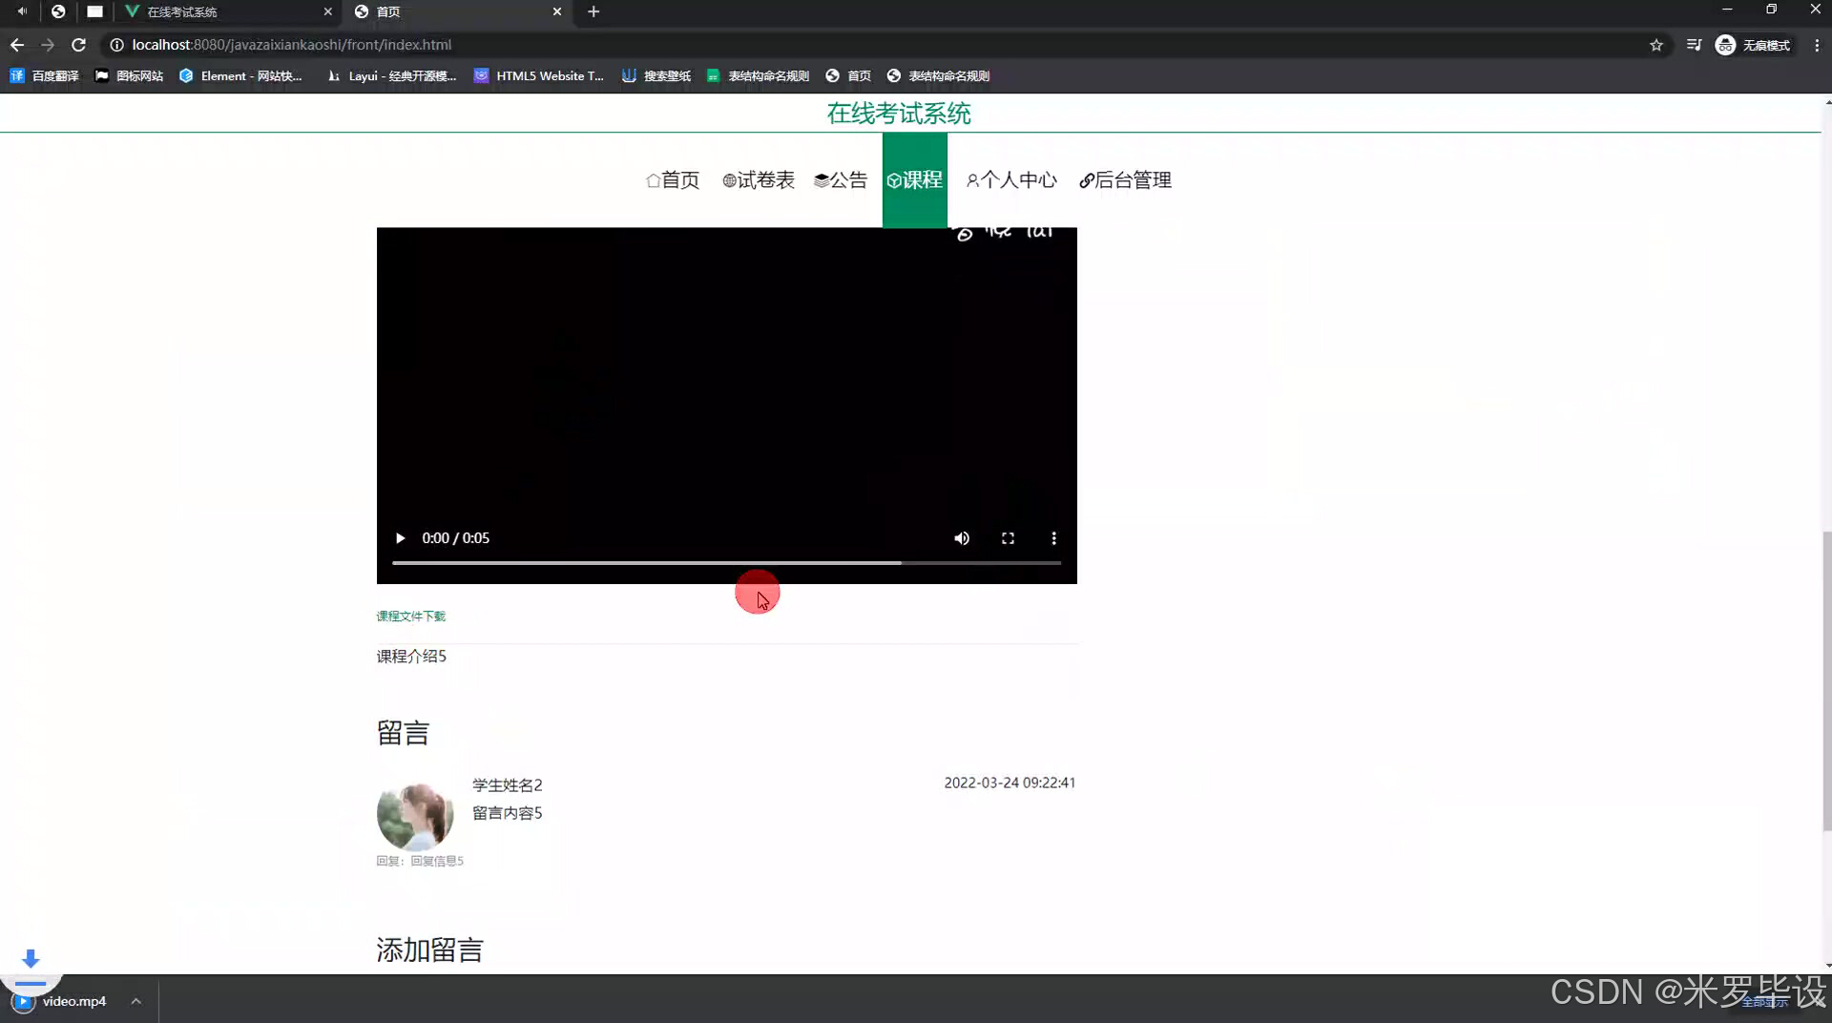The image size is (1832, 1023).
Task: Open the video player's more options menu
Action: point(1053,538)
